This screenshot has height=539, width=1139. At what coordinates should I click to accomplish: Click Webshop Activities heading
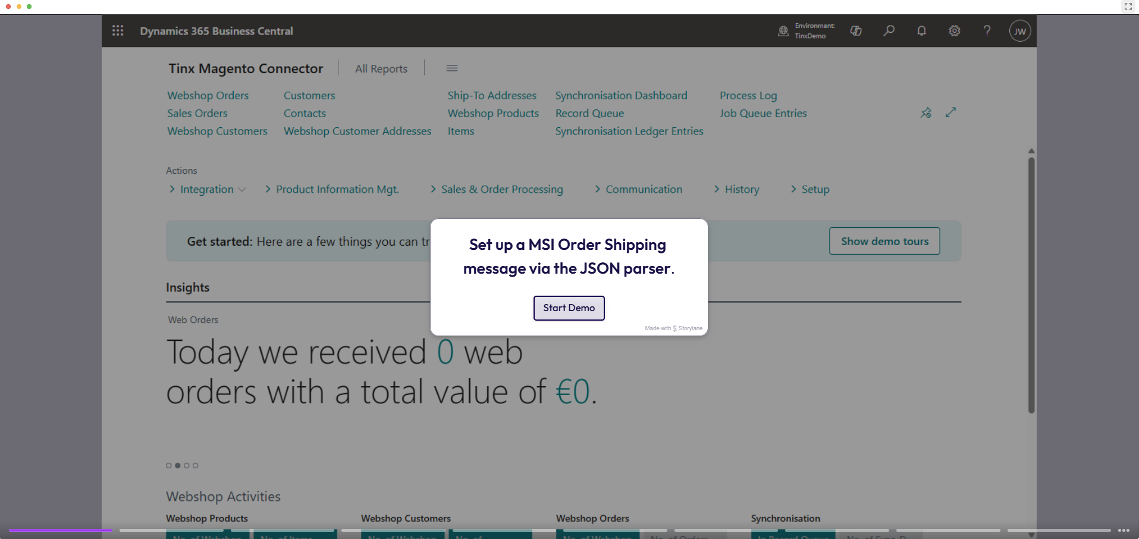[223, 496]
